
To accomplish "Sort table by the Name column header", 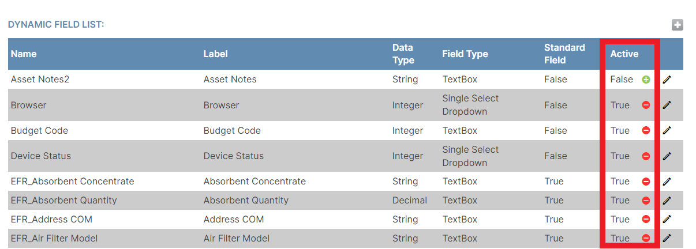I will [x=24, y=54].
